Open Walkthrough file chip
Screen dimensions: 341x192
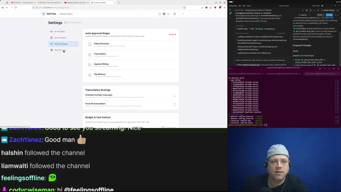point(242,29)
